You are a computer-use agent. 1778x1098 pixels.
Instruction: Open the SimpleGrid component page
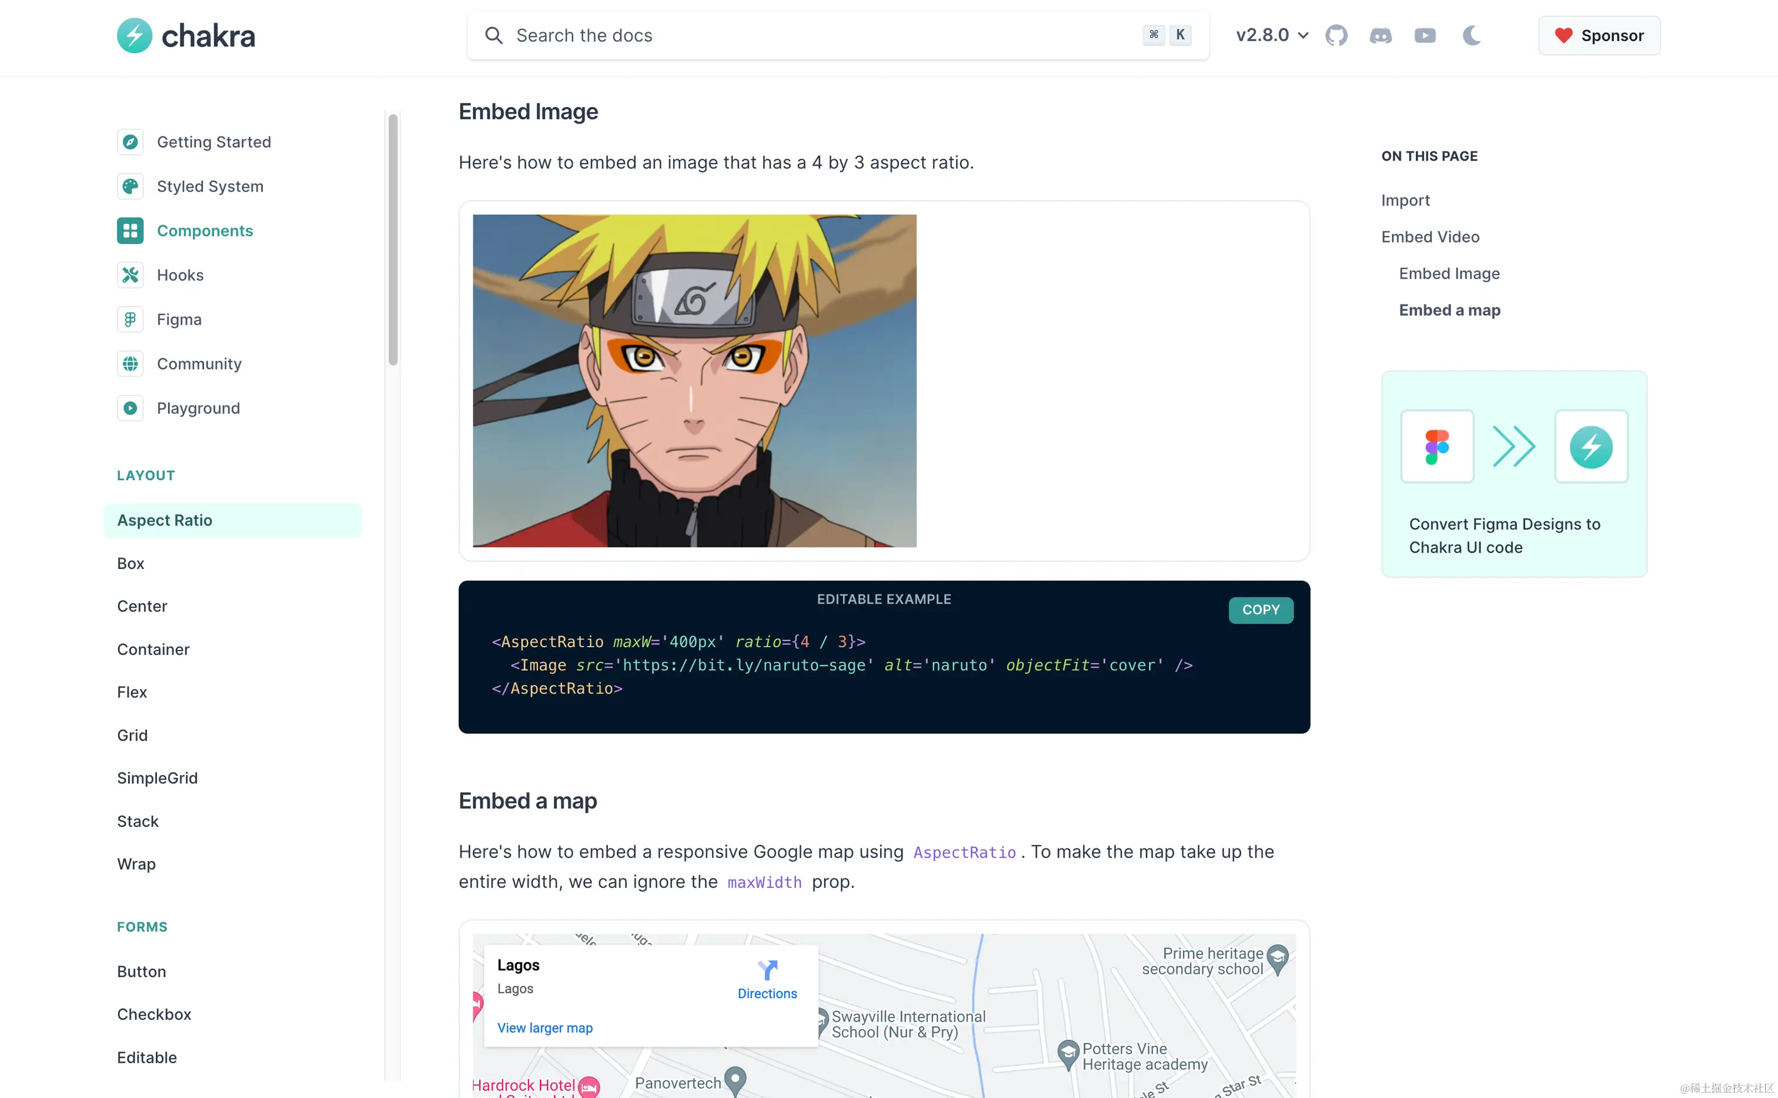[158, 778]
